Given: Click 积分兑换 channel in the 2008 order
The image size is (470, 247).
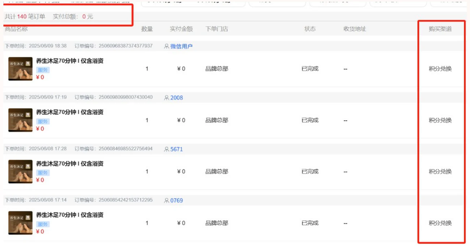Looking at the screenshot, I should (x=440, y=120).
